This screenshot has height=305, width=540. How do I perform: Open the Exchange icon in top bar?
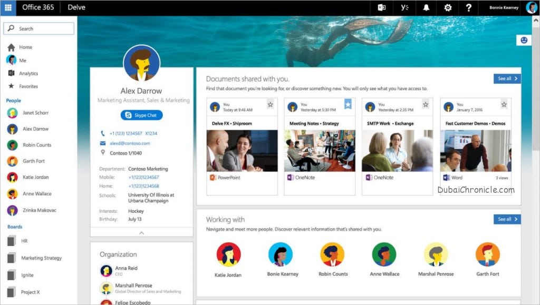[382, 7]
